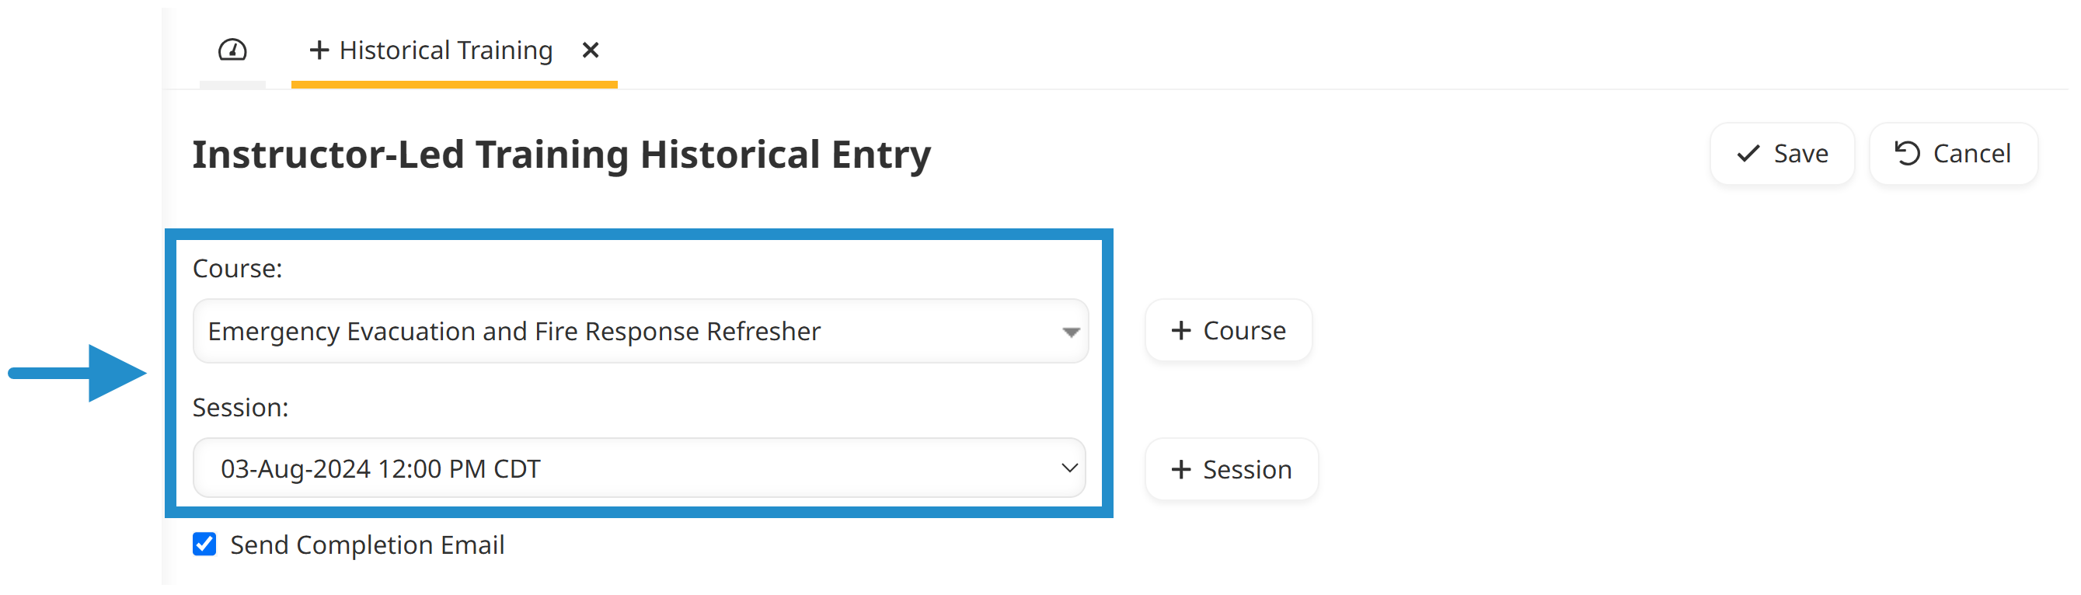Click the checkmark icon on Save
The image size is (2081, 595).
tap(1748, 153)
